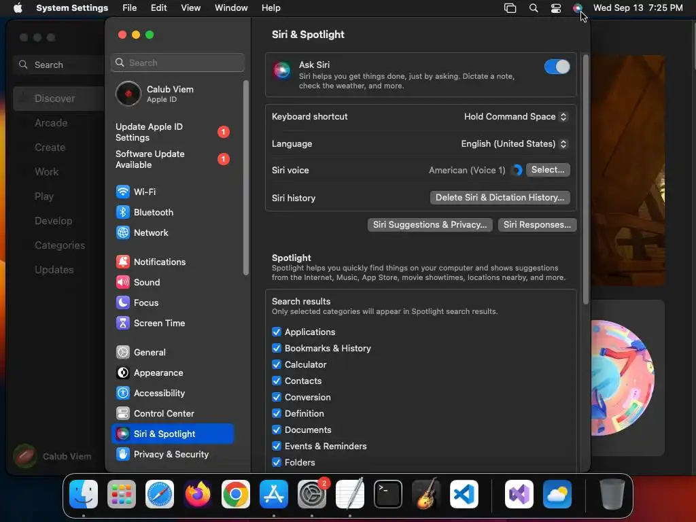The width and height of the screenshot is (696, 522).
Task: Open Visual Studio Code from Dock
Action: pyautogui.click(x=464, y=494)
